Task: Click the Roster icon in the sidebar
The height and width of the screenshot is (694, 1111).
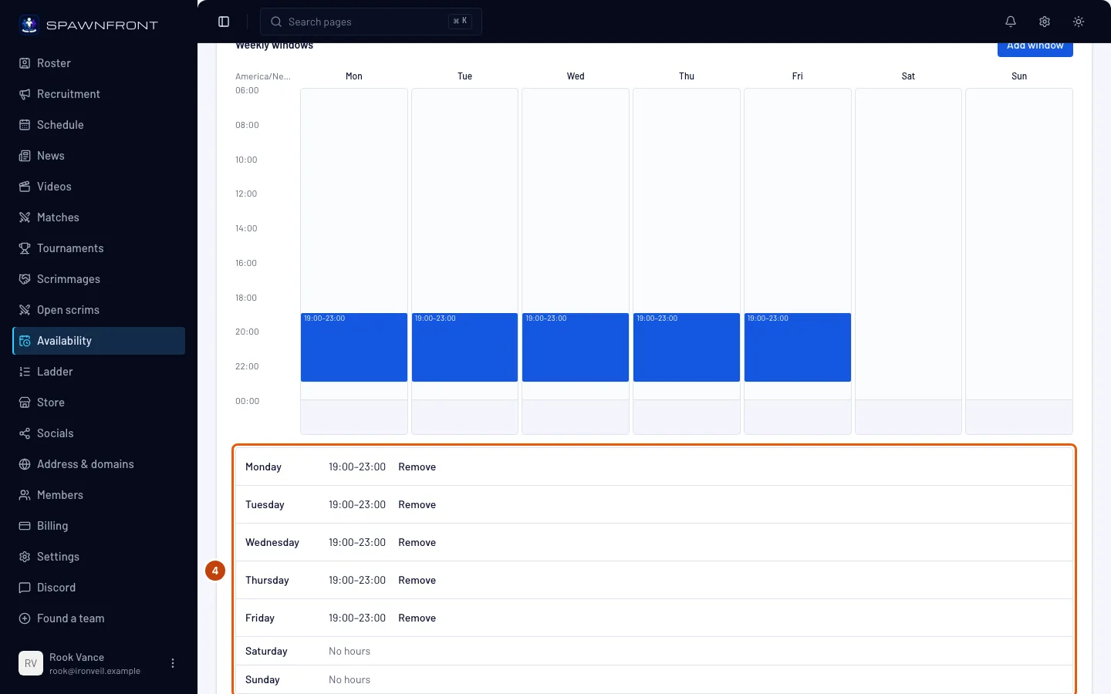Action: (x=25, y=63)
